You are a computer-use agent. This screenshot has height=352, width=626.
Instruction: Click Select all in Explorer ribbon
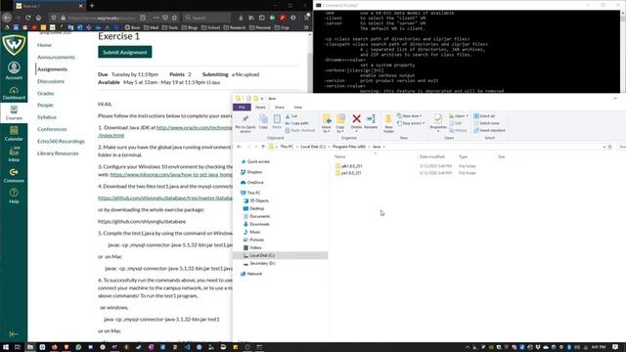tap(484, 115)
